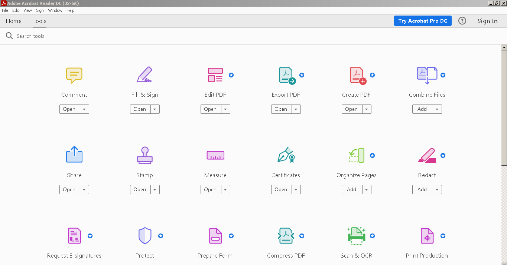Select the Stamp tool icon
This screenshot has height=265, width=507.
[145, 155]
